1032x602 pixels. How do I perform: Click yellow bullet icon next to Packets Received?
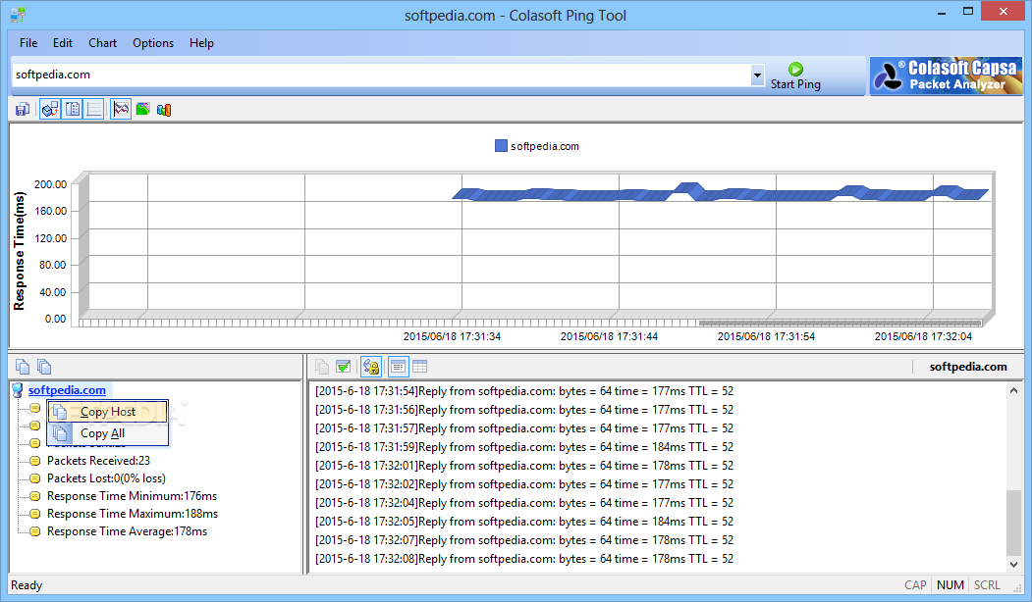[35, 461]
